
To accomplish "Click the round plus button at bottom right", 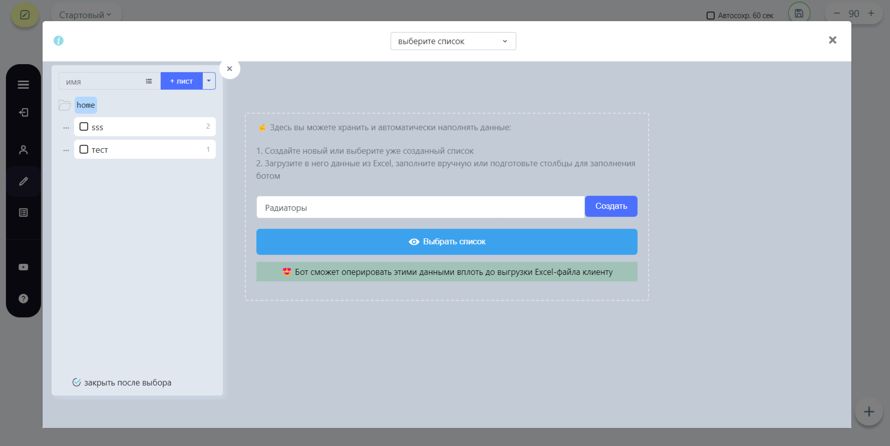I will click(869, 412).
